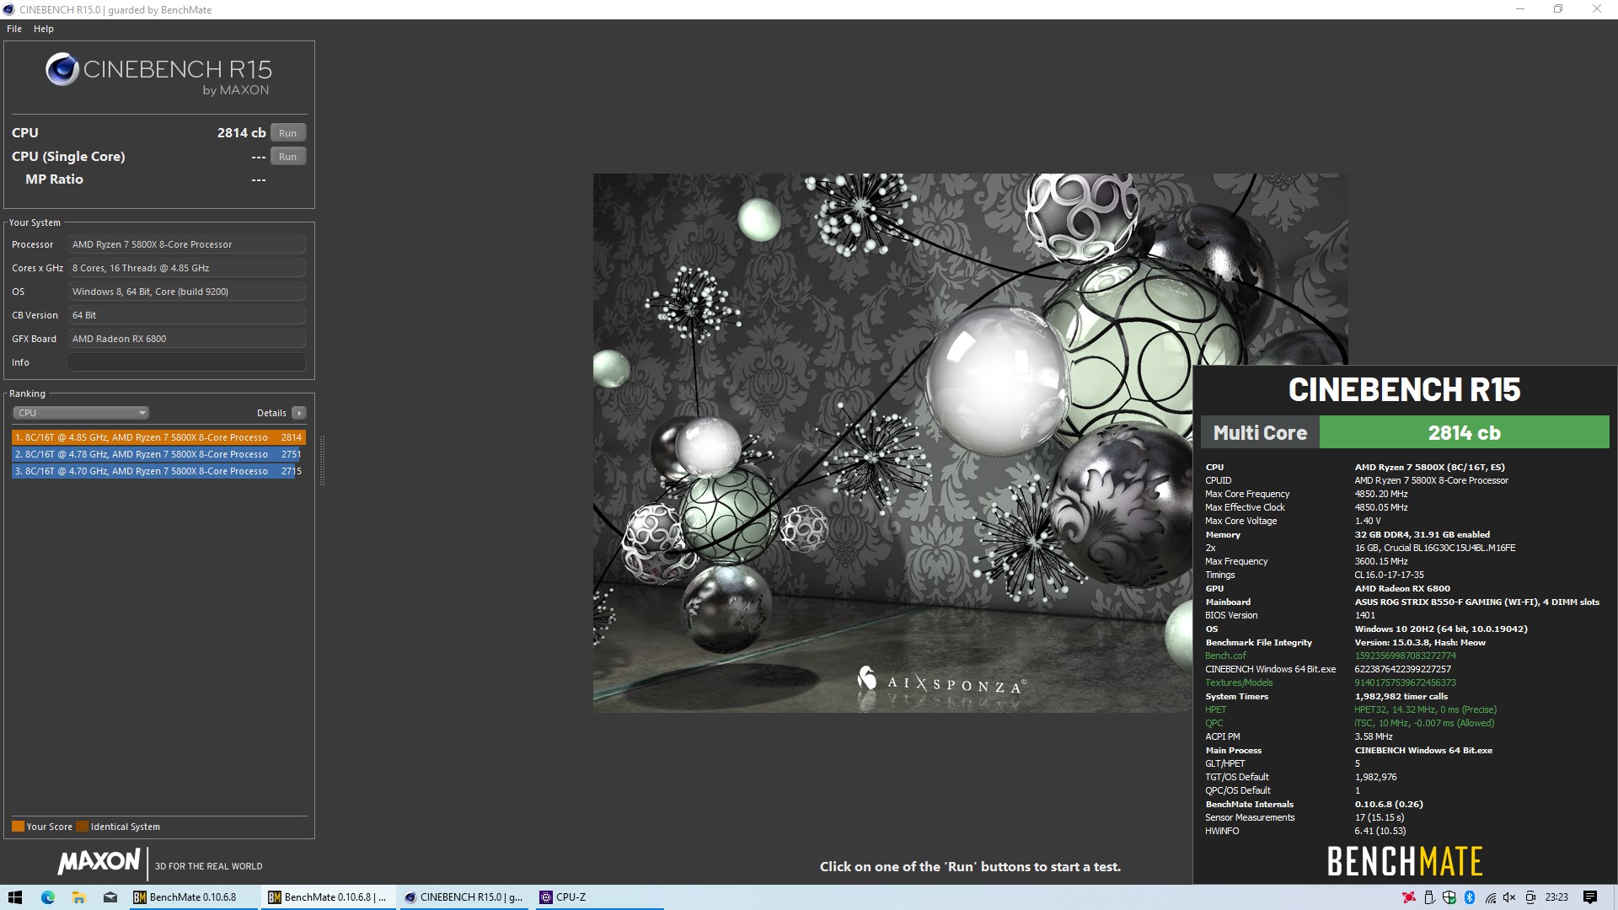Close the Cinebench window
Image resolution: width=1618 pixels, height=910 pixels.
tap(1597, 9)
